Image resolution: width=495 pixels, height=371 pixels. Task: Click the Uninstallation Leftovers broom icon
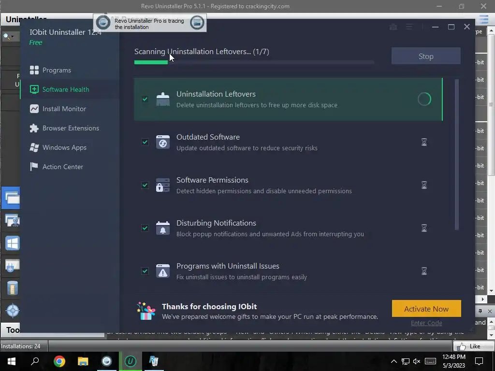coord(163,99)
